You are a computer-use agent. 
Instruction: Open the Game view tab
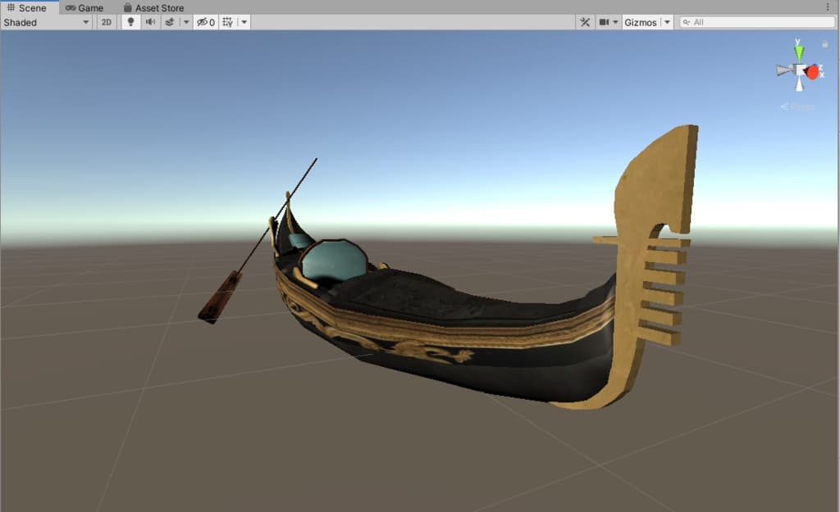tap(84, 7)
